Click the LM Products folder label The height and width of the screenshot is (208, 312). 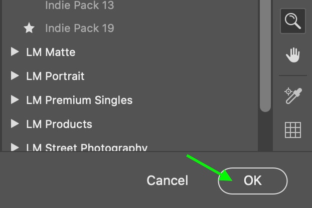click(59, 123)
